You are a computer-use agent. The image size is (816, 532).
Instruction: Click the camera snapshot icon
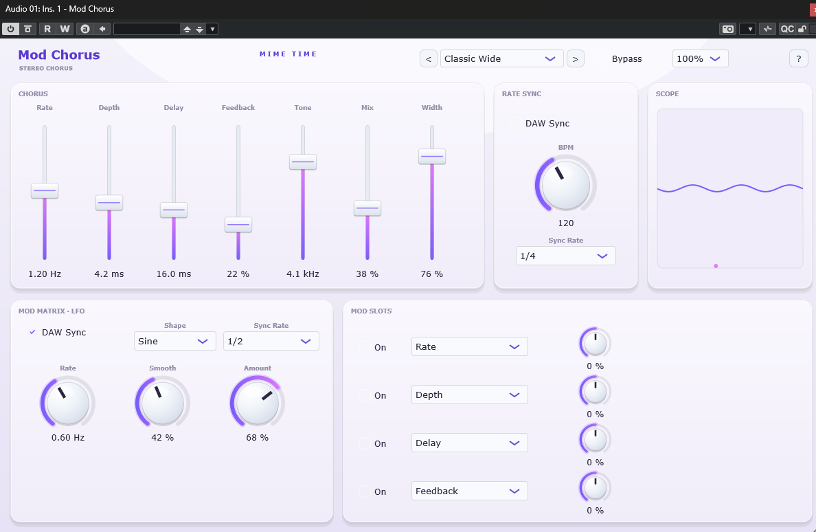(x=728, y=29)
